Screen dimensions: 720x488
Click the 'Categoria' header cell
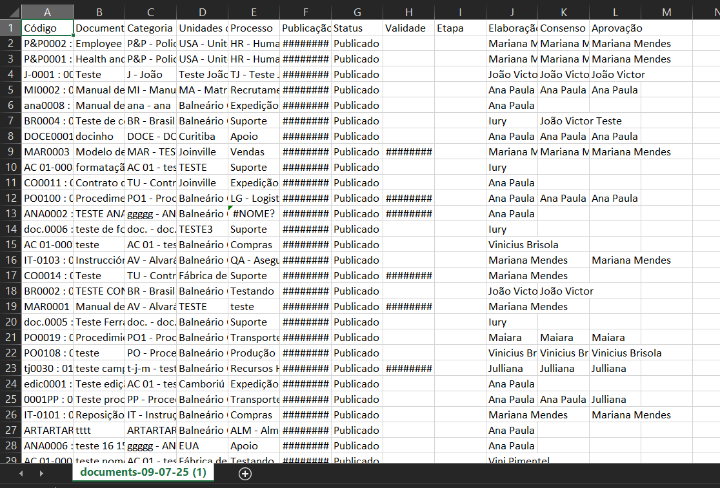(150, 28)
